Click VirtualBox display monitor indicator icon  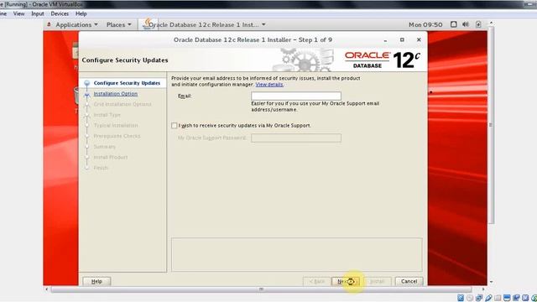[507, 298]
